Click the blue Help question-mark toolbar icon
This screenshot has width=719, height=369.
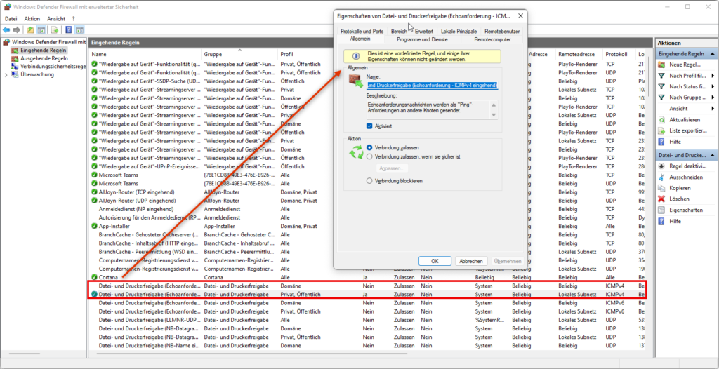68,29
